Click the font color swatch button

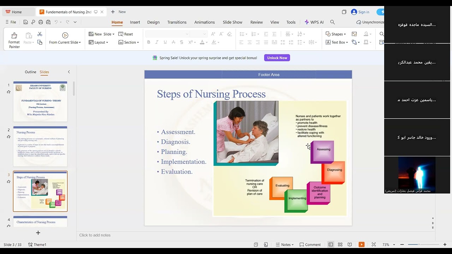(202, 42)
